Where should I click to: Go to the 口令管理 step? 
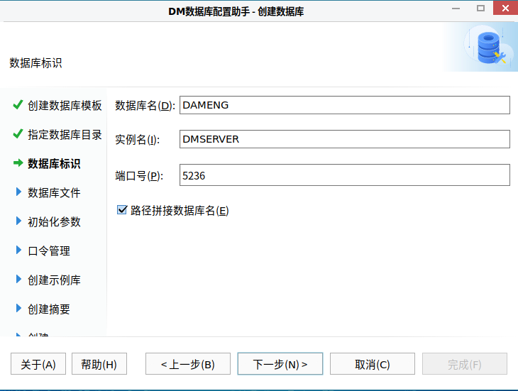pos(49,251)
